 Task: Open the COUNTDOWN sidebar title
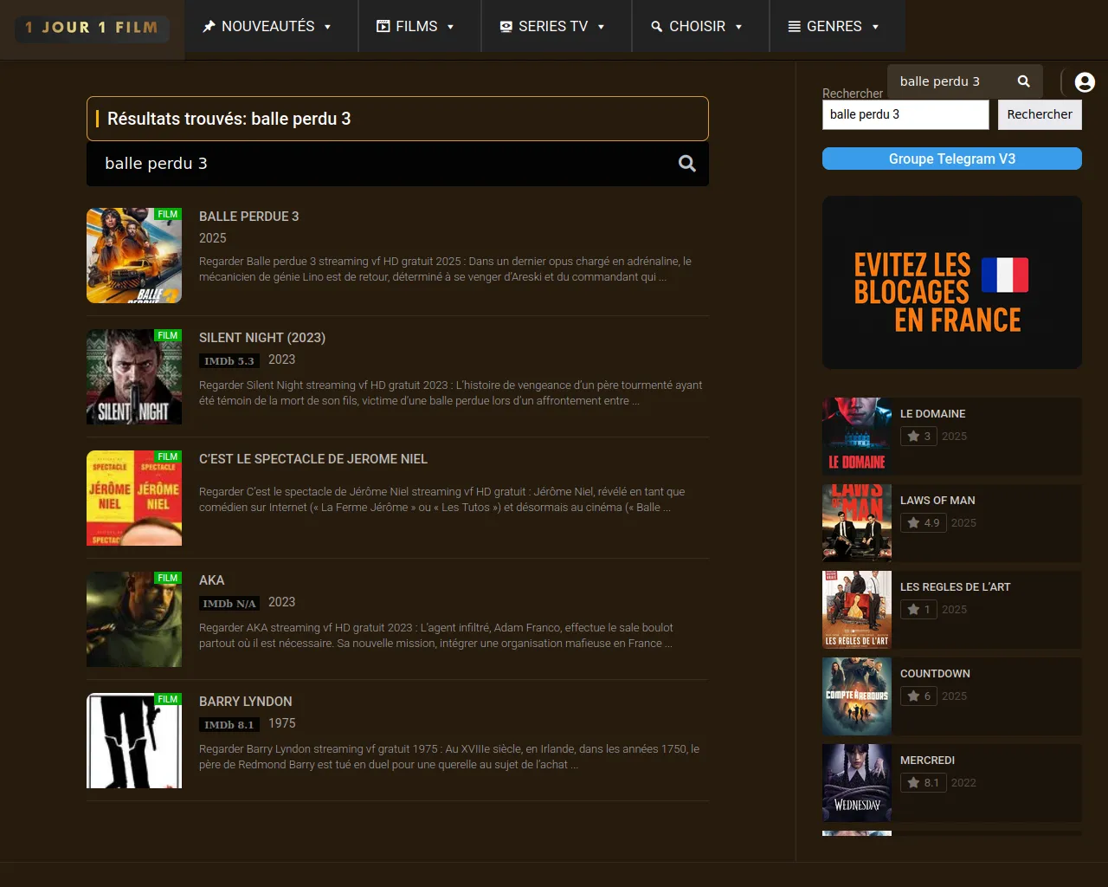(935, 674)
